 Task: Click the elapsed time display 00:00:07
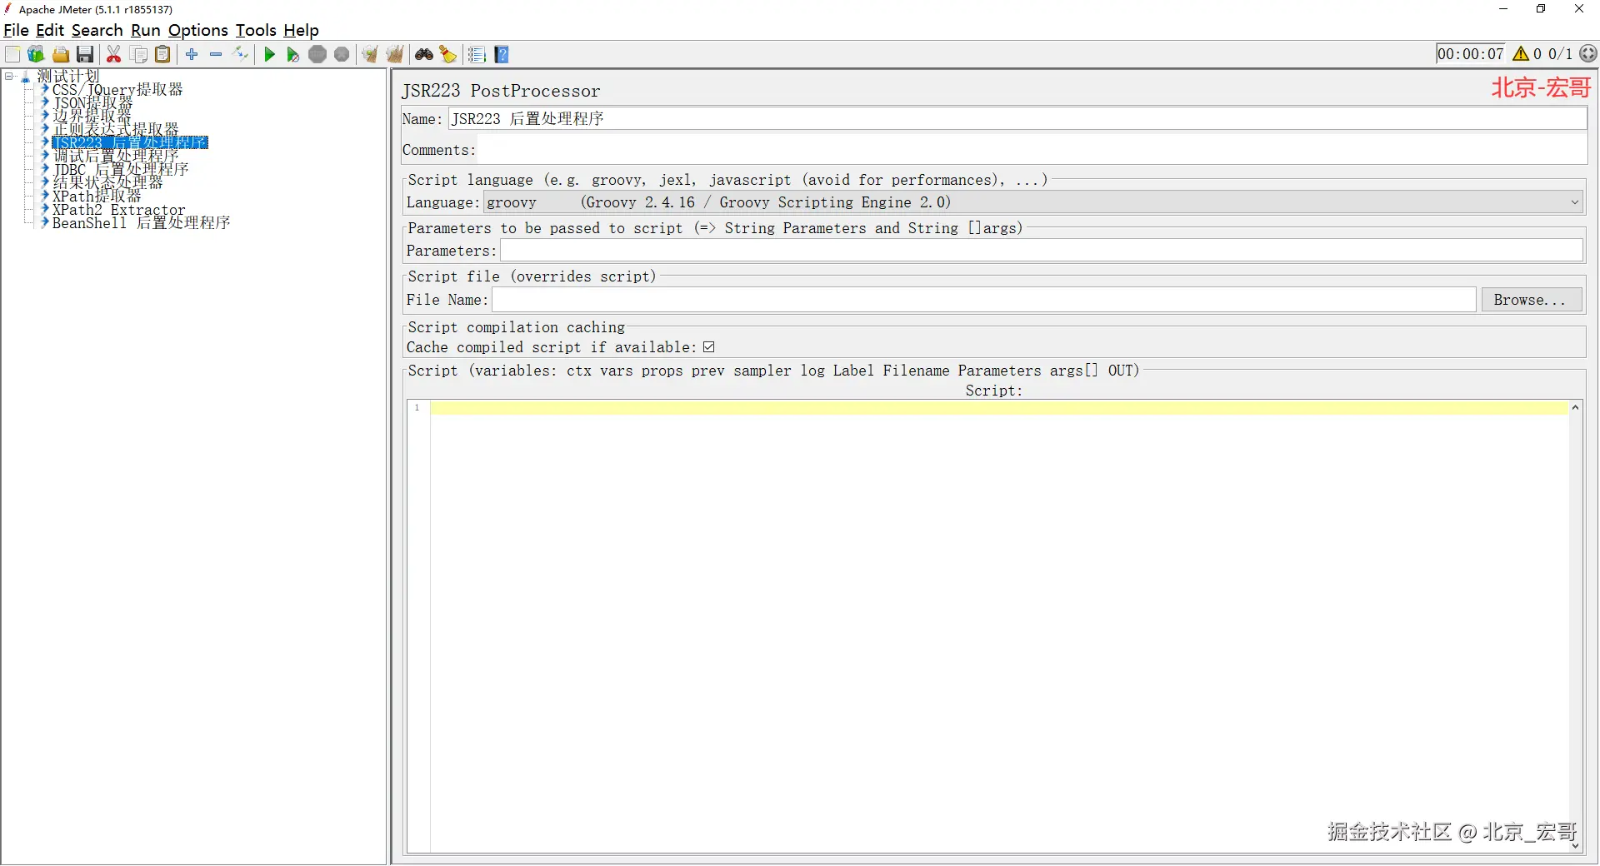(1471, 54)
